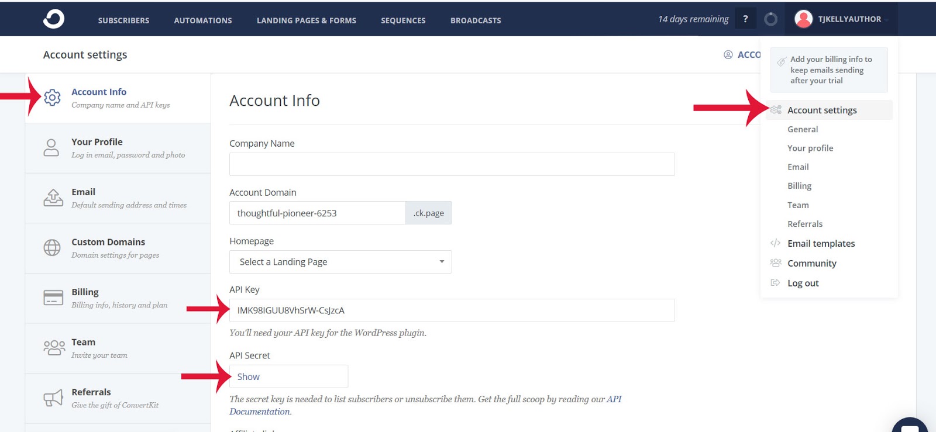This screenshot has width=936, height=432.
Task: Open the chat bubble widget
Action: tap(910, 426)
